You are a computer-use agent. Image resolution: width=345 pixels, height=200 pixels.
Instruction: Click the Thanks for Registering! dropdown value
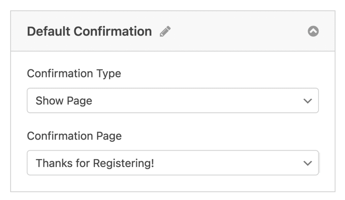(x=172, y=163)
